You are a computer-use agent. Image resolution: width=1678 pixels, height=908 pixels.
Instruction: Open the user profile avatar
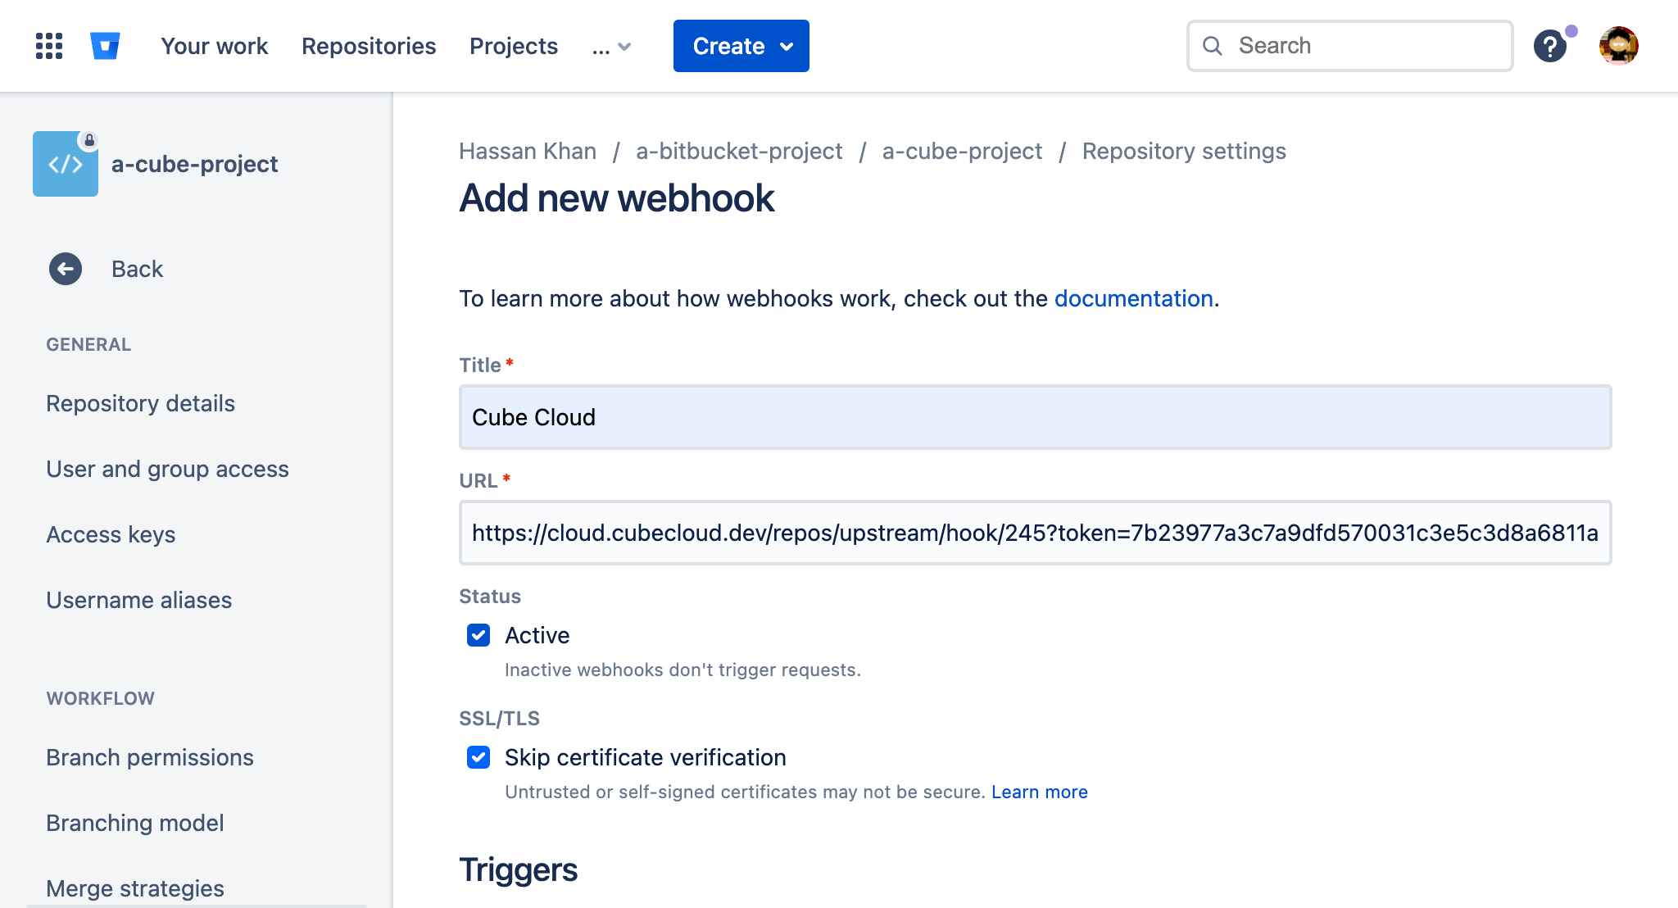pyautogui.click(x=1619, y=46)
